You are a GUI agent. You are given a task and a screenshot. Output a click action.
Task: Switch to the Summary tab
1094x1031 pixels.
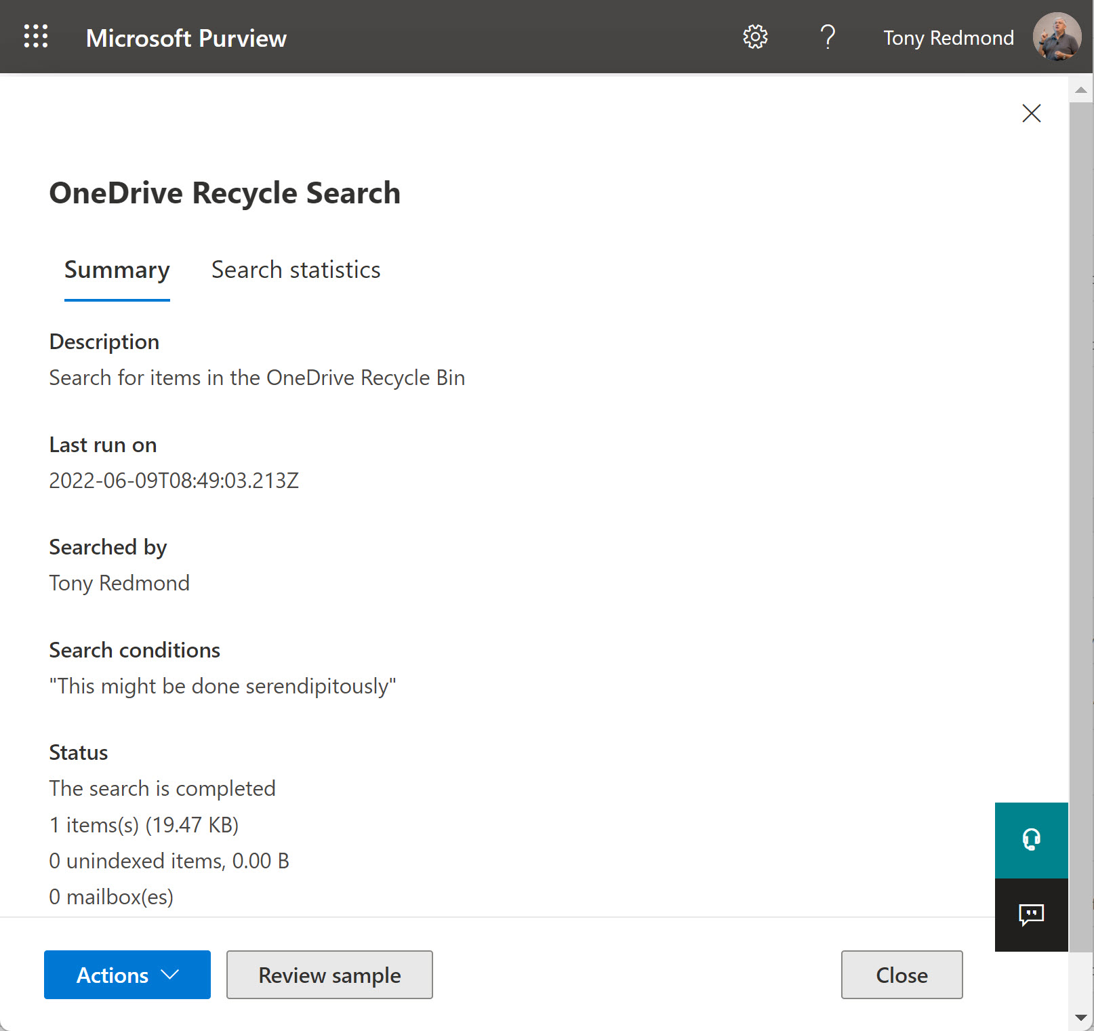(117, 270)
